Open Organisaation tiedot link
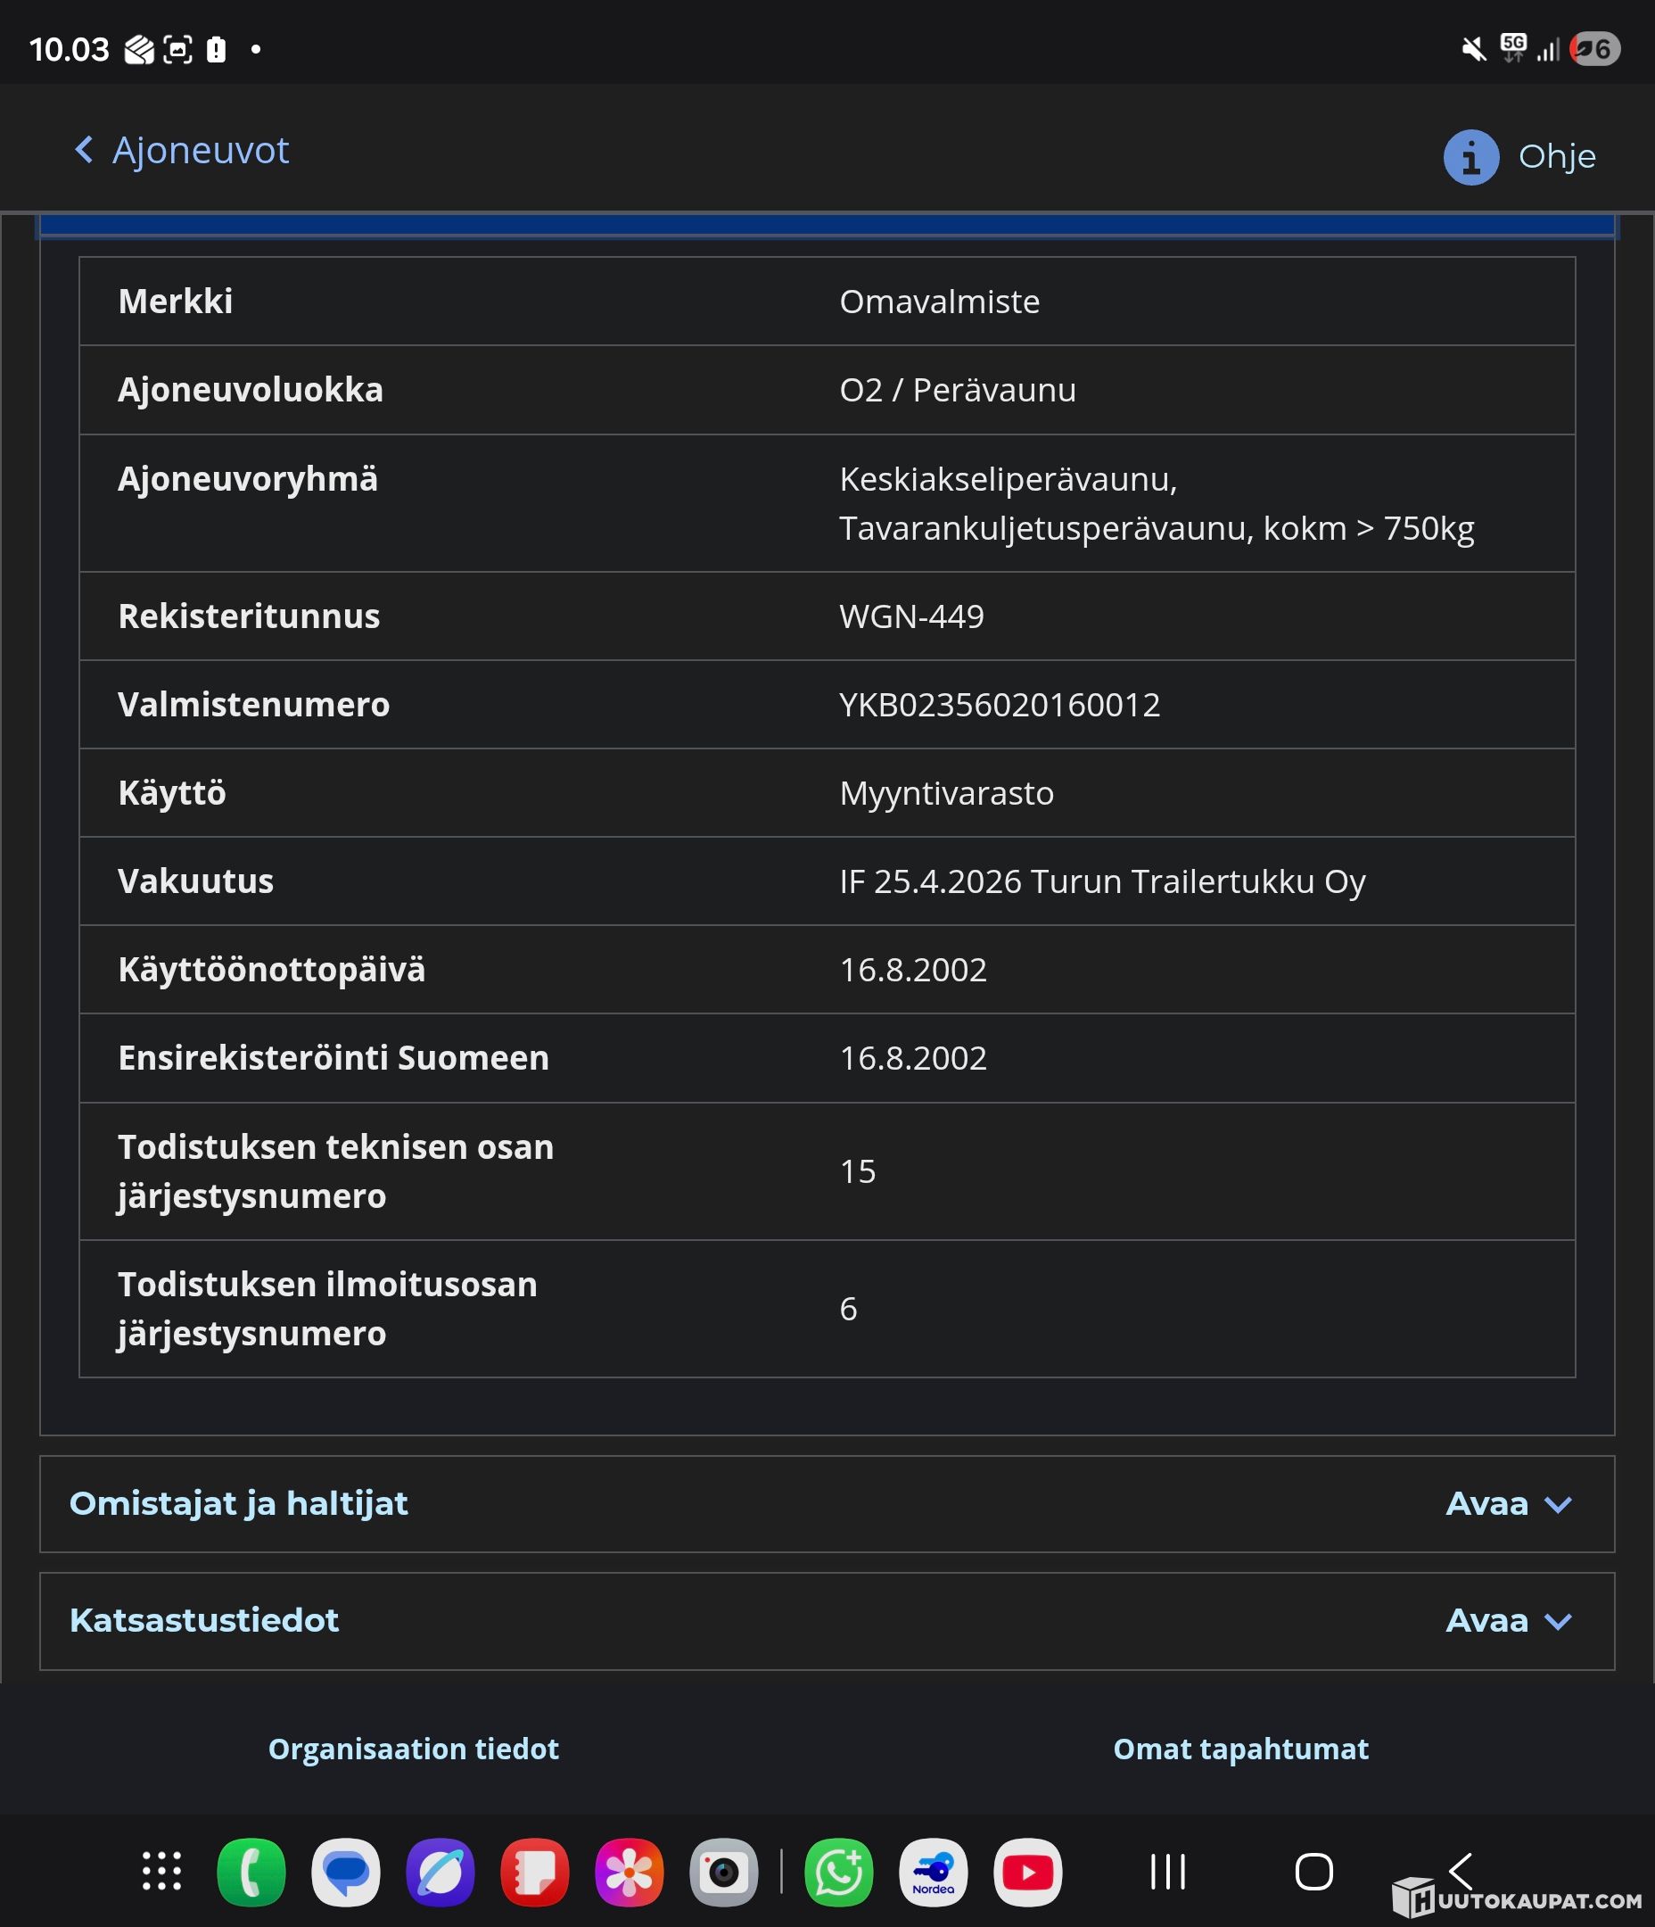This screenshot has height=1927, width=1655. pyautogui.click(x=414, y=1749)
